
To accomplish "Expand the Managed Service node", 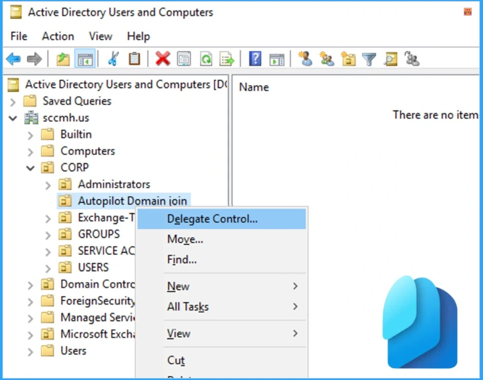I will (x=30, y=318).
